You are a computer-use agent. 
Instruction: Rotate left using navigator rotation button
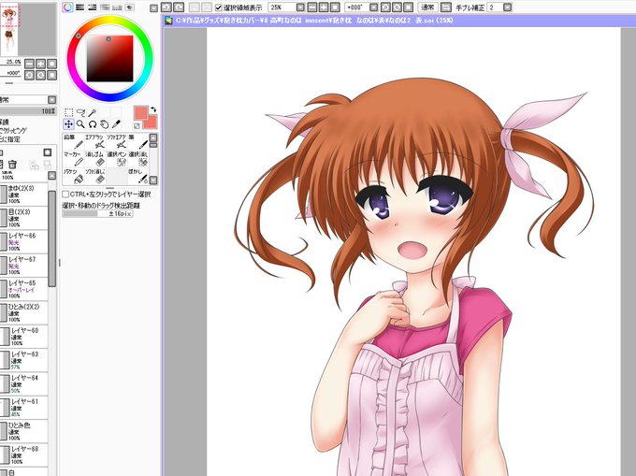[29, 75]
